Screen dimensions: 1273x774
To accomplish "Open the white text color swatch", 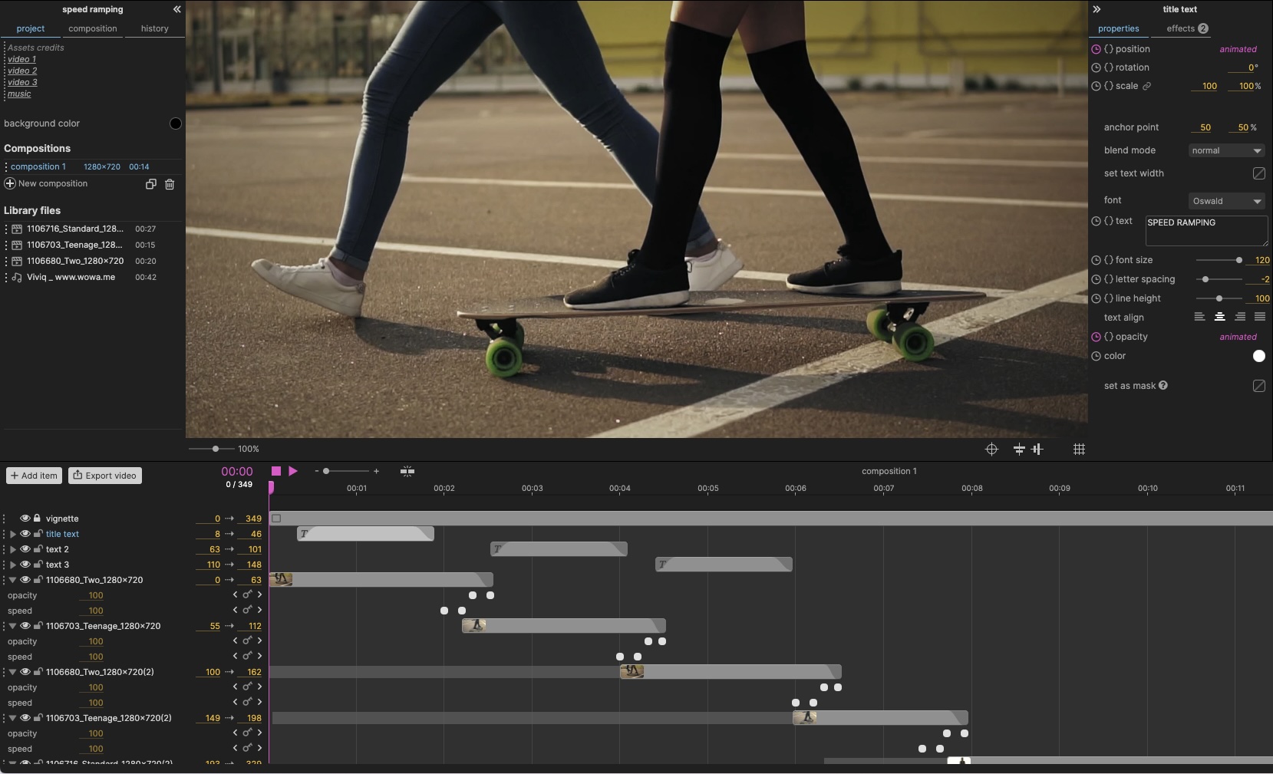I will tap(1258, 356).
